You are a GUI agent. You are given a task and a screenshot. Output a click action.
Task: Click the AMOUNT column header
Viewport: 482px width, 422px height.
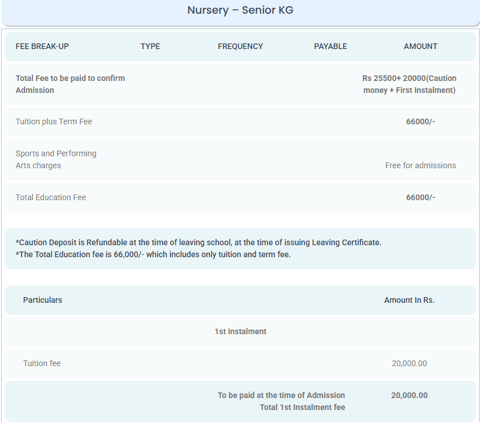point(420,46)
